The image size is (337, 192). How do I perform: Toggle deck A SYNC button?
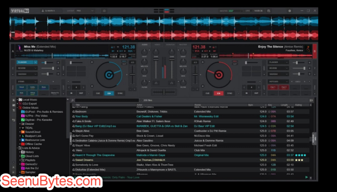(120, 93)
